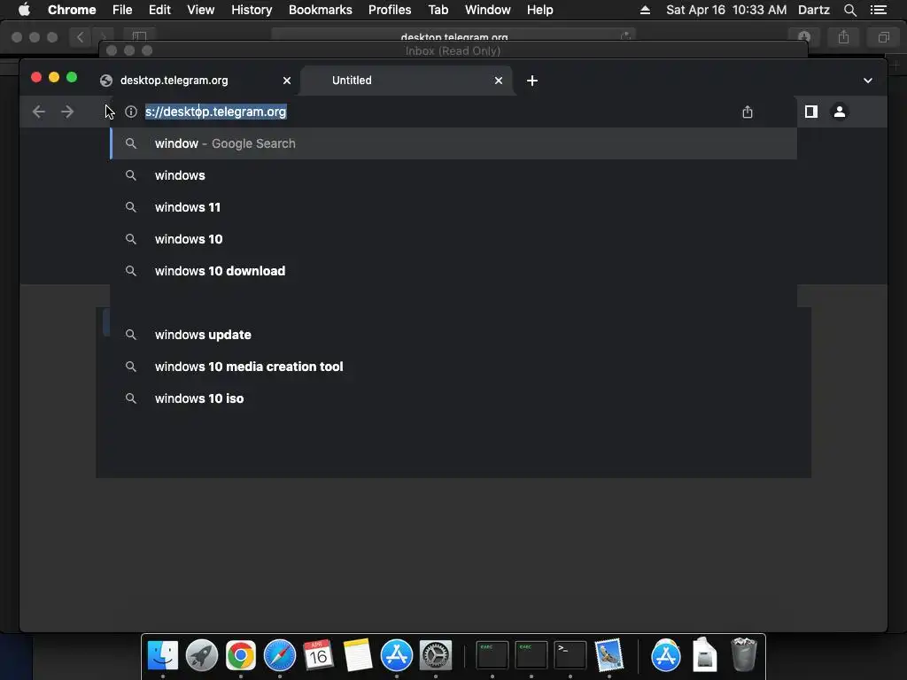
Task: Open the disk image document in Dock
Action: click(704, 654)
